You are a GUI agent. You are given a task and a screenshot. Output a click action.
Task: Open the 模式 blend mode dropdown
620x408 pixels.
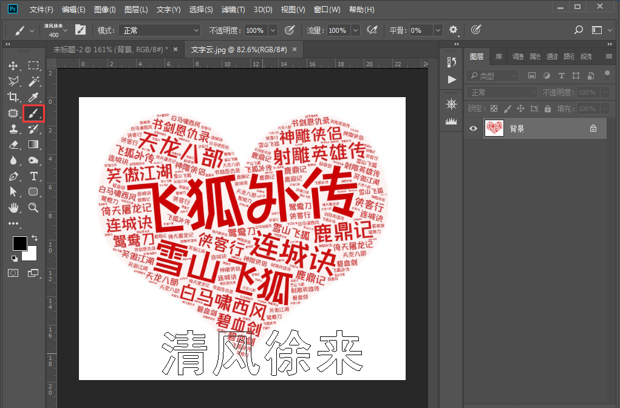[x=160, y=30]
